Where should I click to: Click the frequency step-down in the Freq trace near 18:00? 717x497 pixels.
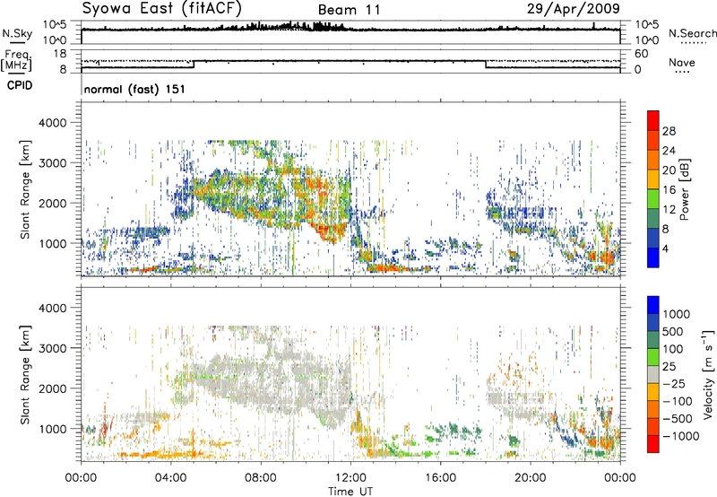[x=485, y=64]
